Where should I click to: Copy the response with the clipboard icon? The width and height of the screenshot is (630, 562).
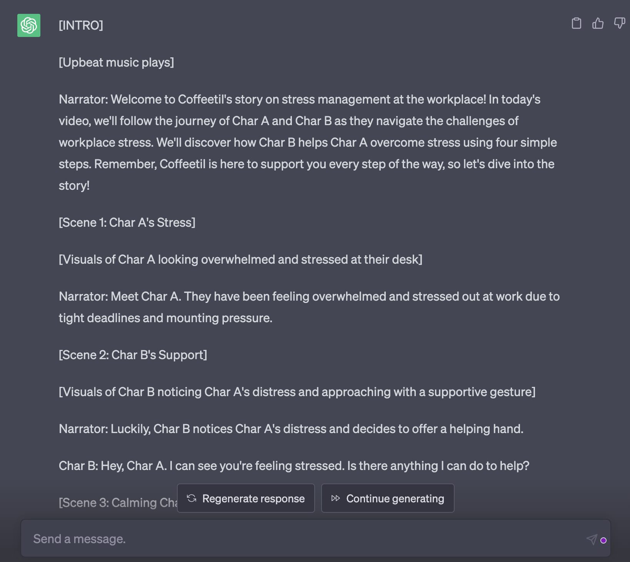click(576, 23)
